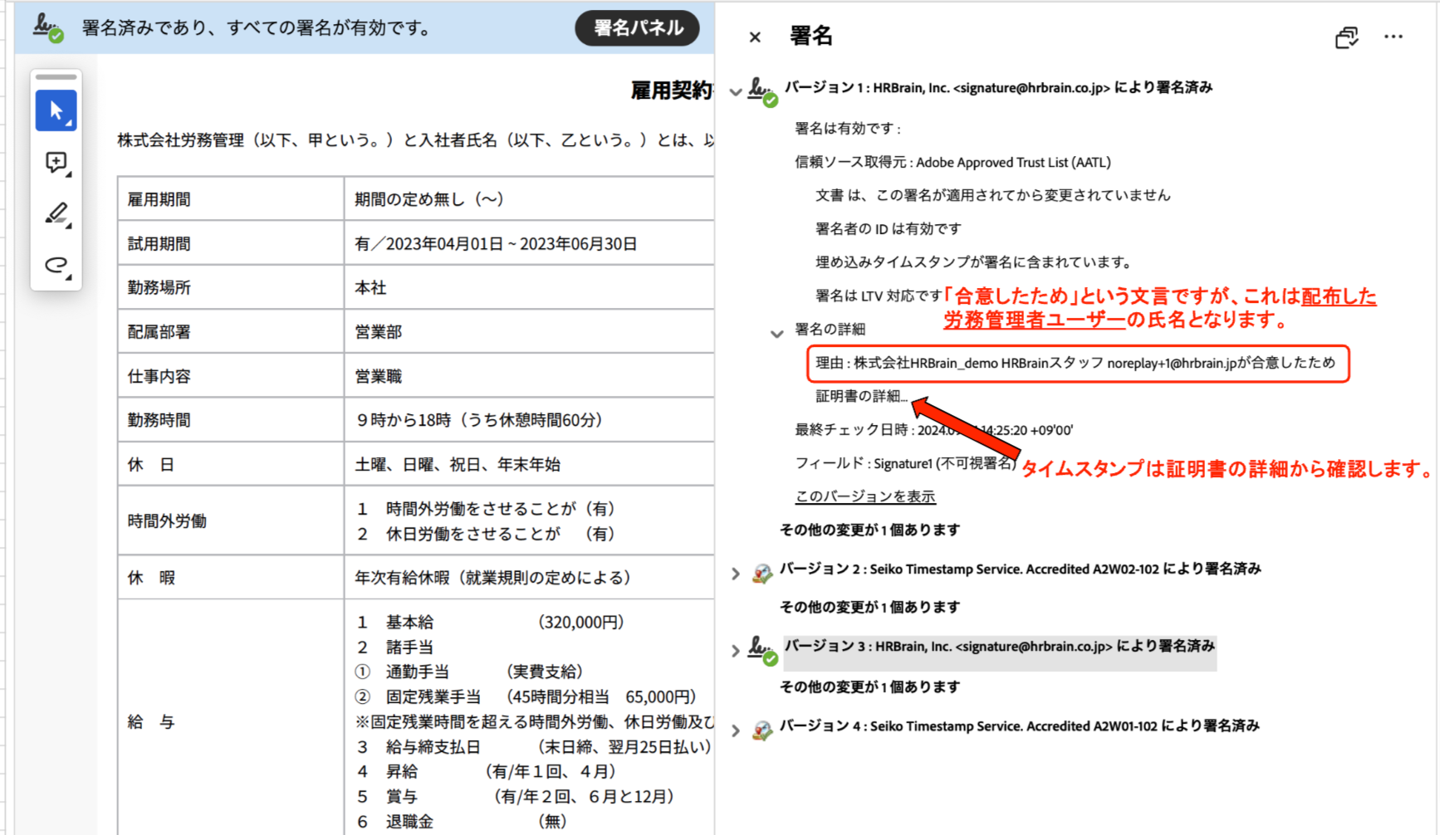Screen dimensions: 1440x835
Task: Click フィールド Signature1 text line
Action: [x=905, y=463]
